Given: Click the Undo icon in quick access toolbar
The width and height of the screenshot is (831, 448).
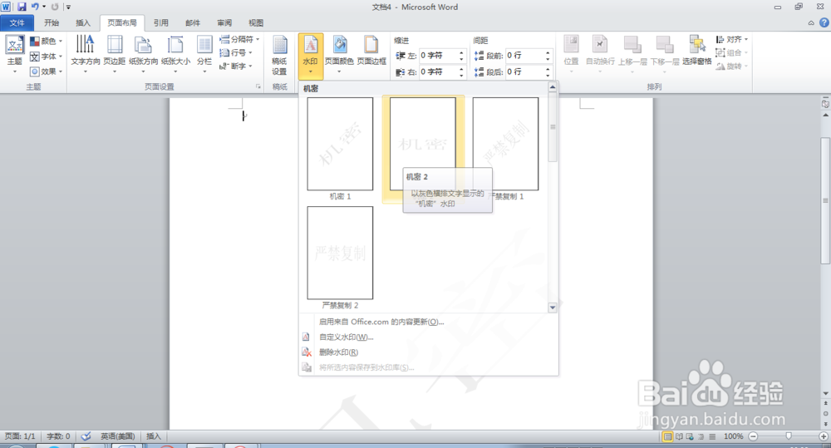Looking at the screenshot, I should coord(35,7).
